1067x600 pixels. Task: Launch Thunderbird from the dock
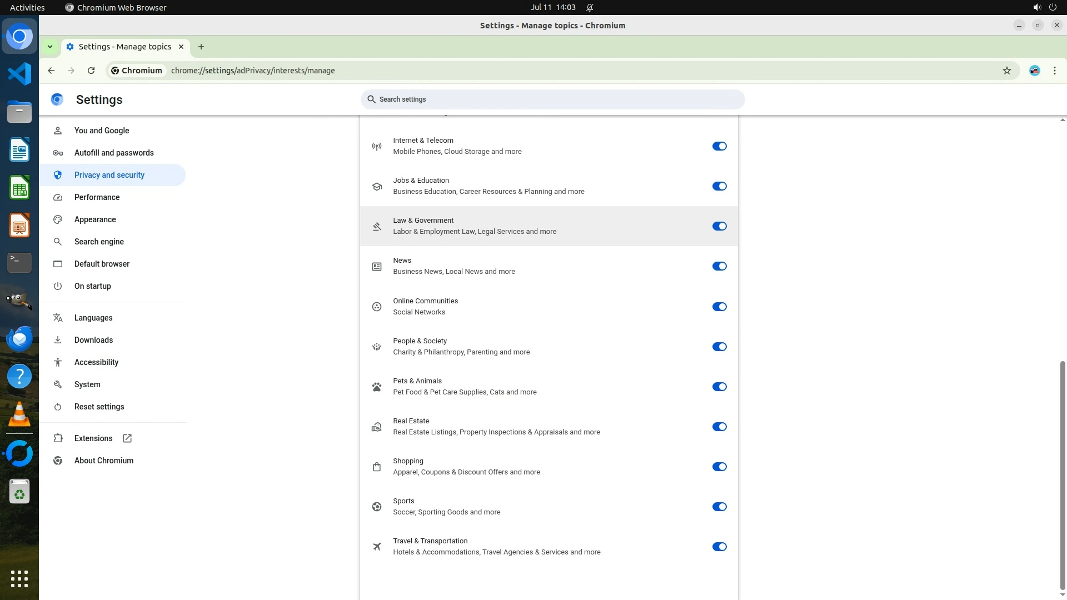[x=19, y=338]
